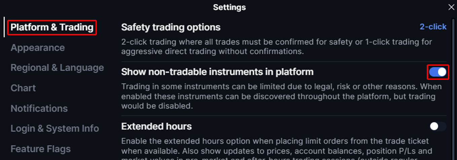Screen dimensions: 457x160
Task: Show the Feature Flags settings
Action: pyautogui.click(x=41, y=149)
